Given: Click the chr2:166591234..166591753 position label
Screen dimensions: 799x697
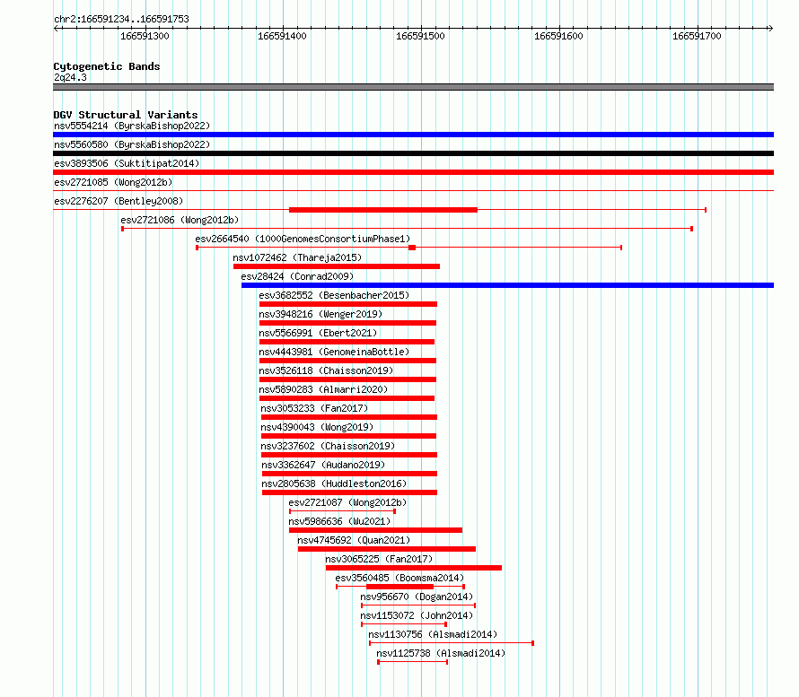Looking at the screenshot, I should 121,19.
